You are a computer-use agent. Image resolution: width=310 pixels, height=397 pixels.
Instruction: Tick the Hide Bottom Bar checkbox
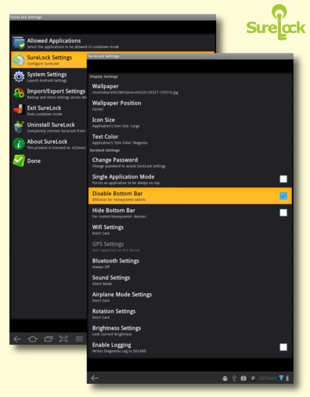(283, 212)
